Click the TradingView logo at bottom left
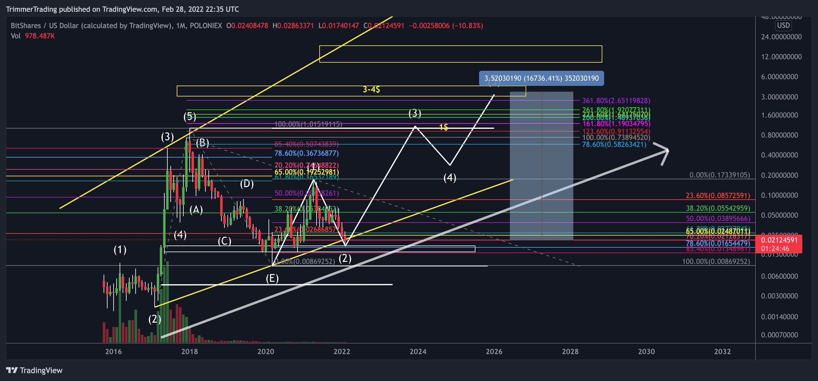Screen dimensions: 818x381 click(x=34, y=370)
